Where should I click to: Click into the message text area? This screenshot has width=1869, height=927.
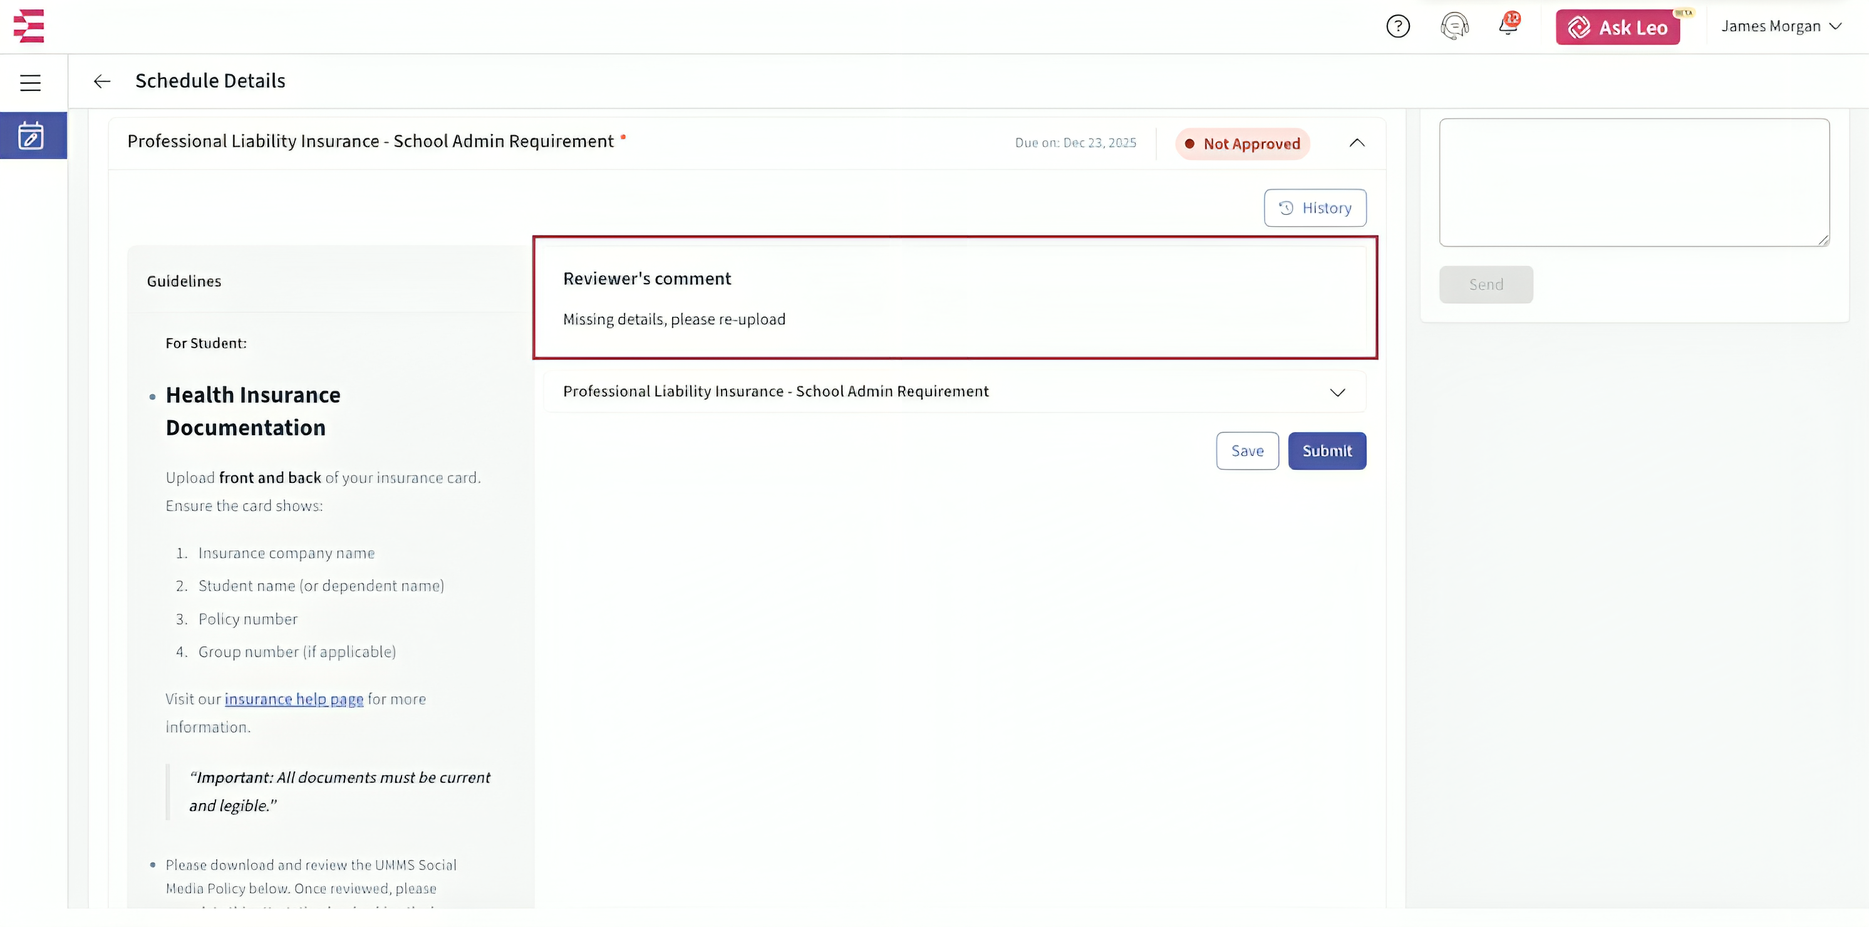pos(1633,182)
